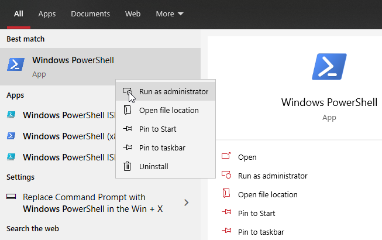Expand the Replace Command Prompt setting chevron
Viewport: 382px width, 240px height.
click(x=187, y=203)
